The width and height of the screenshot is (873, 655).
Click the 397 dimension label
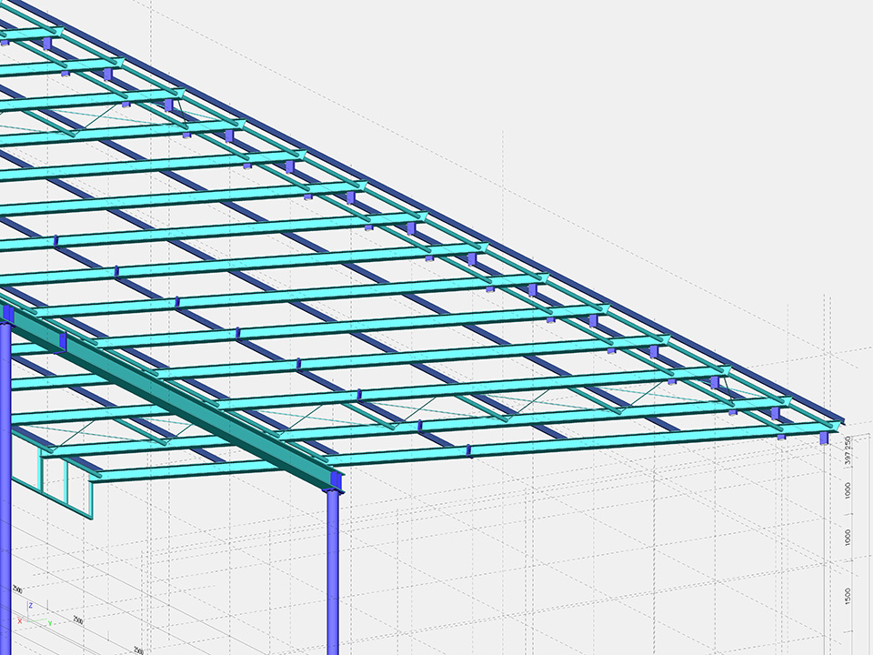(x=848, y=458)
